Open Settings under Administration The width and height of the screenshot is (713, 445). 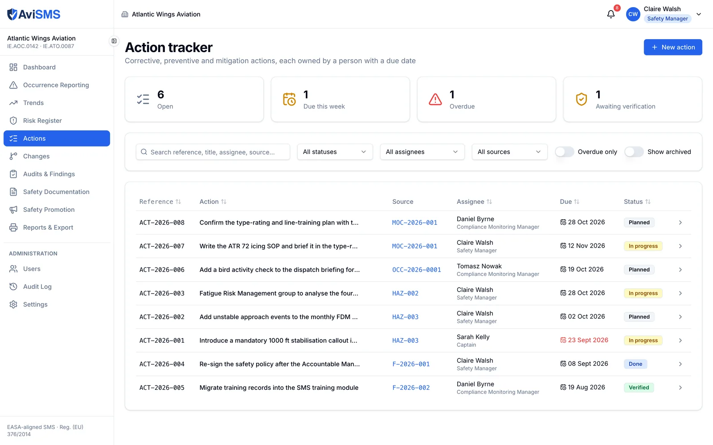[x=57, y=304]
